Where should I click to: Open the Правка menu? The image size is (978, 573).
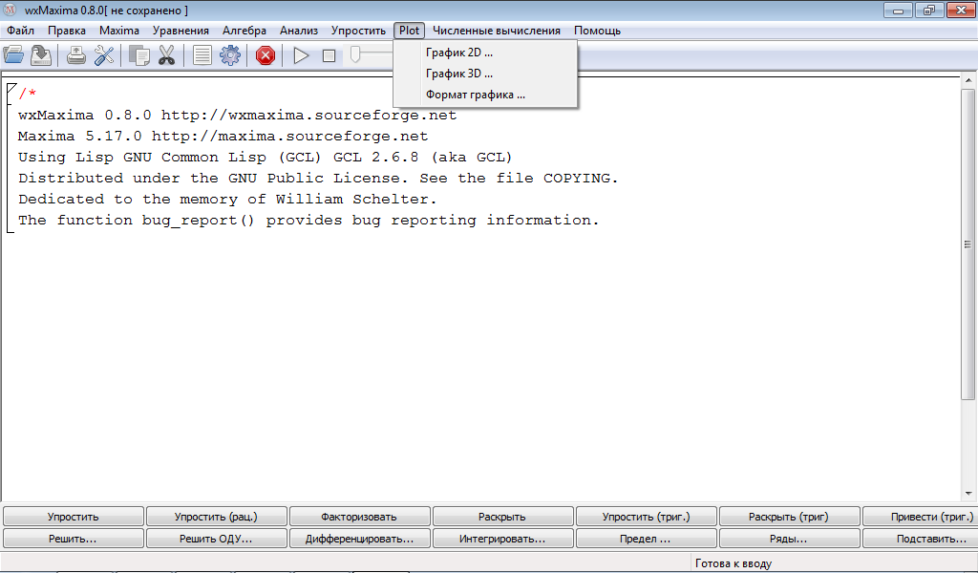click(67, 31)
